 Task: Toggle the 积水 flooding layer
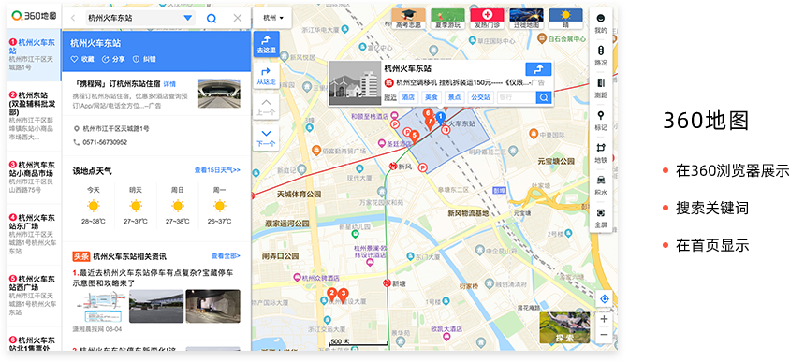pyautogui.click(x=601, y=186)
